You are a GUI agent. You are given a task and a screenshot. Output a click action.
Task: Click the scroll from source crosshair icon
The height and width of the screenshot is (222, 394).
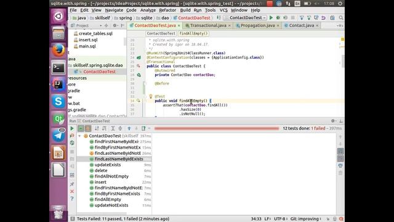(x=107, y=25)
